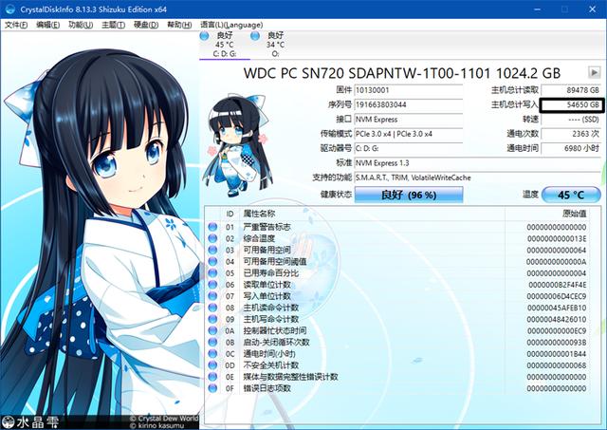Click raw value 0000000001B44

[x=557, y=354]
